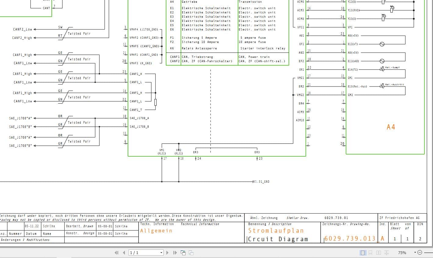The width and height of the screenshot is (433, 258).
Task: Click the VPS1 terminal label
Action: pos(300,27)
